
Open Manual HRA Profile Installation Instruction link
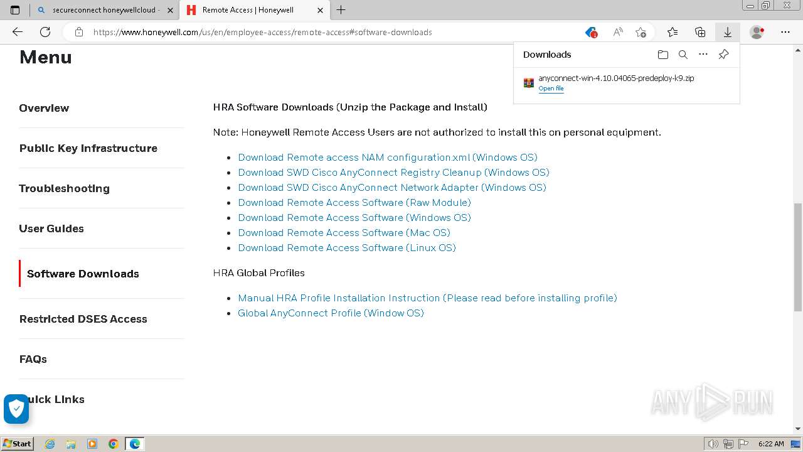coord(427,298)
